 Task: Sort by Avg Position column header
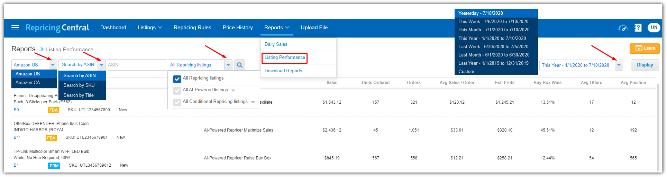[x=633, y=83]
